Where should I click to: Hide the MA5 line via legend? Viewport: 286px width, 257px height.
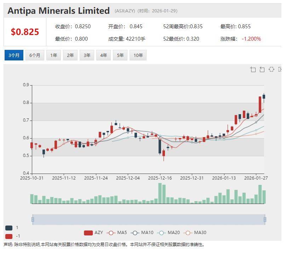pyautogui.click(x=117, y=233)
